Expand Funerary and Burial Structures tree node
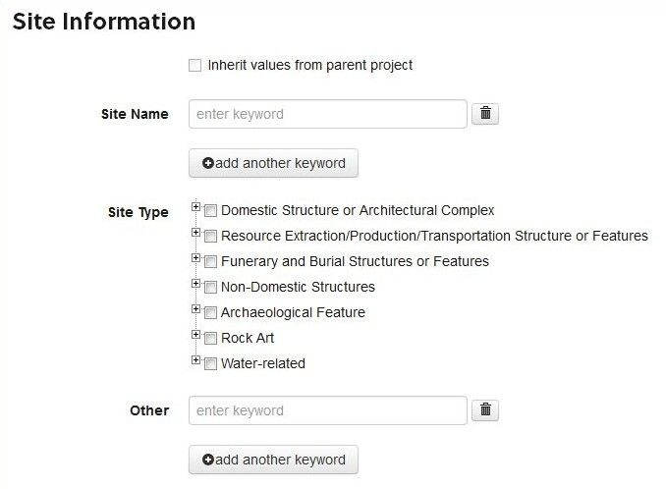The height and width of the screenshot is (489, 666). click(195, 257)
